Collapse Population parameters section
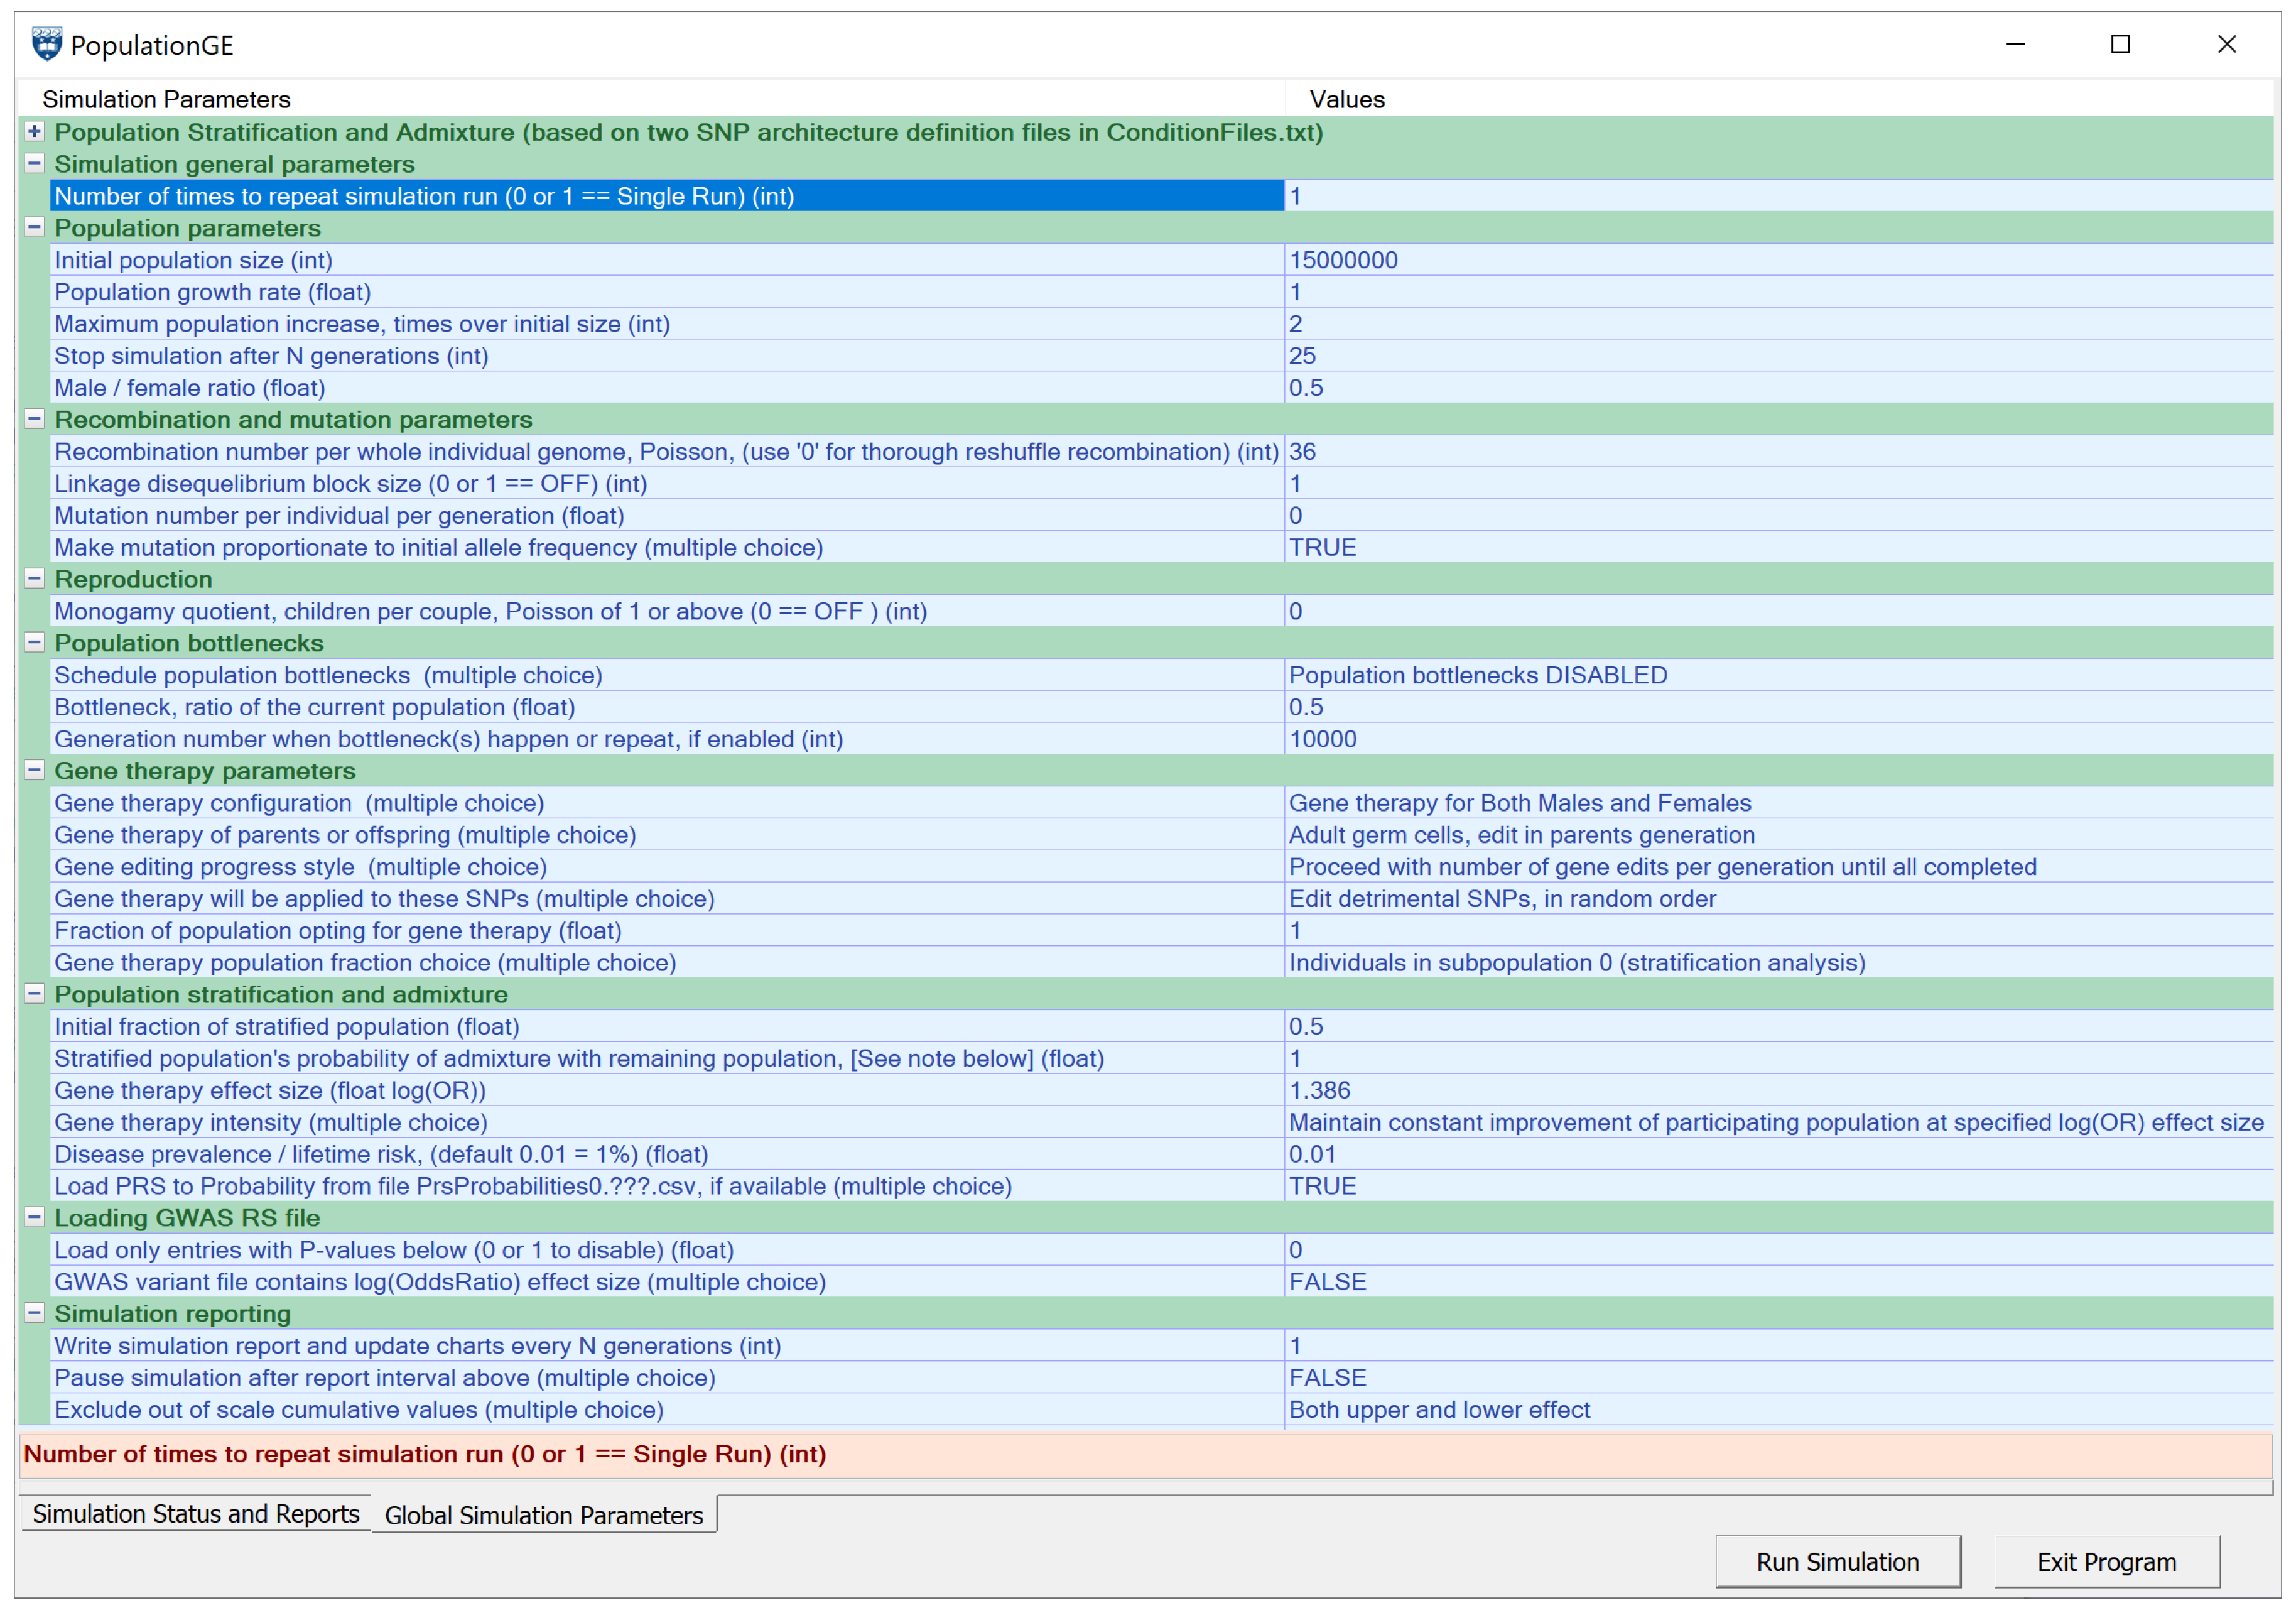The height and width of the screenshot is (1613, 2296). click(35, 227)
